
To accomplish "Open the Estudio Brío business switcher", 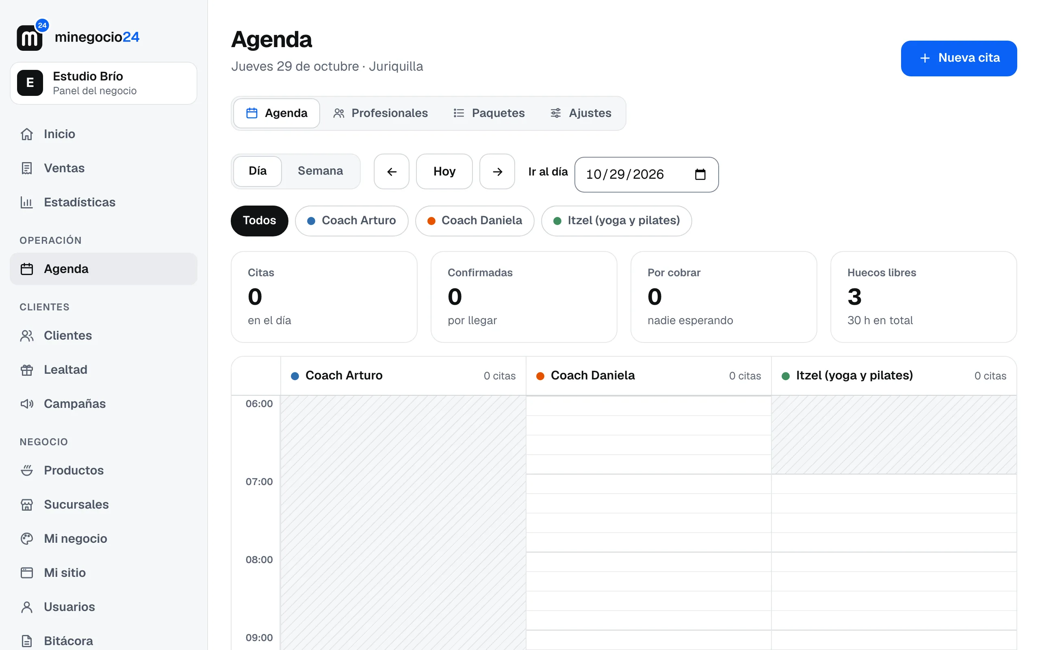I will [104, 83].
